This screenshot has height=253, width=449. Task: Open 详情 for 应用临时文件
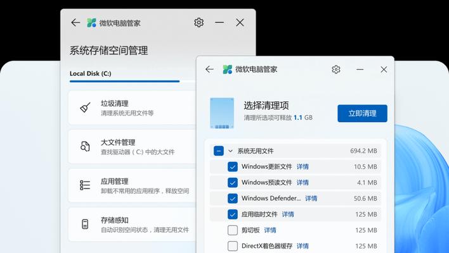[288, 214]
